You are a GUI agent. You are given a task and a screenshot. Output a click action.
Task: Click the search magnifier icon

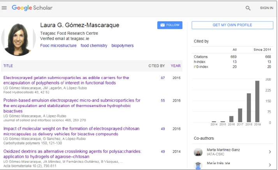pyautogui.click(x=248, y=8)
